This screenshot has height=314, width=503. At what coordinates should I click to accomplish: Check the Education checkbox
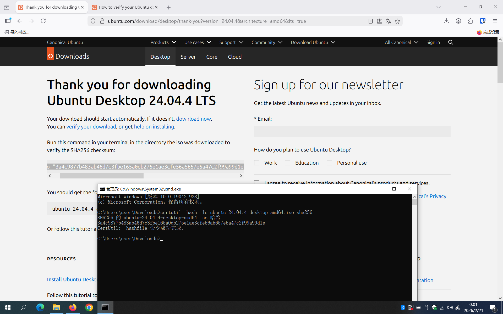tap(287, 163)
